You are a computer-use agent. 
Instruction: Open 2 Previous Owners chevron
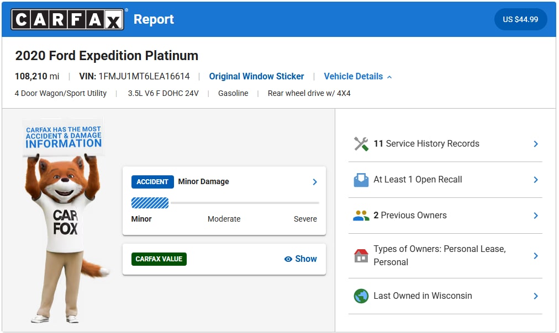[x=536, y=216]
